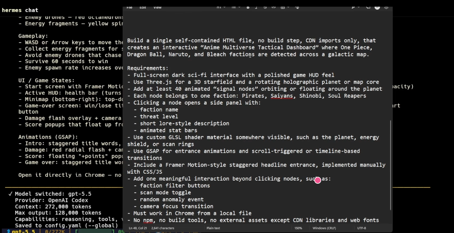Click the 'hermes chat' title in the terminal
Image resolution: width=454 pixels, height=233 pixels.
(20, 10)
